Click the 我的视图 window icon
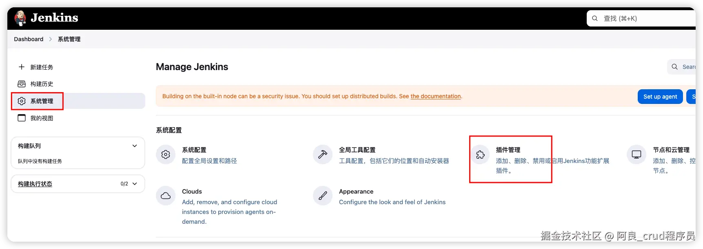Viewport: 703px width, 249px height. 22,118
